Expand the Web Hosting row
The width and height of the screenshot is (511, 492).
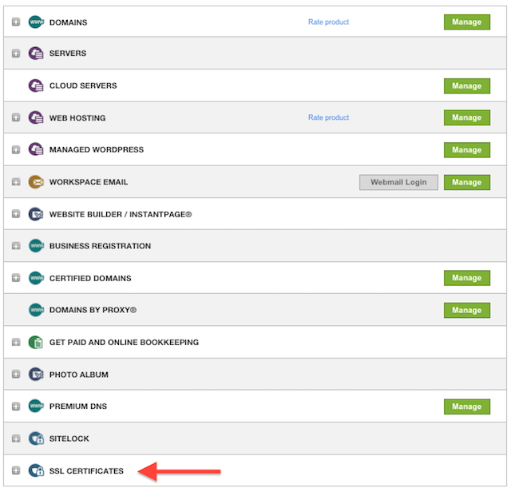click(16, 117)
